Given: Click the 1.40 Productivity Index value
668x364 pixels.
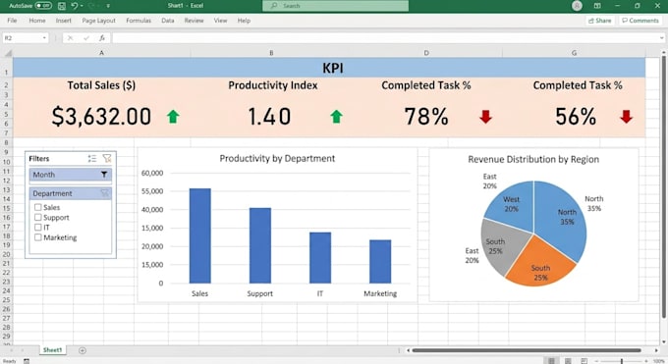Looking at the screenshot, I should click(x=269, y=116).
